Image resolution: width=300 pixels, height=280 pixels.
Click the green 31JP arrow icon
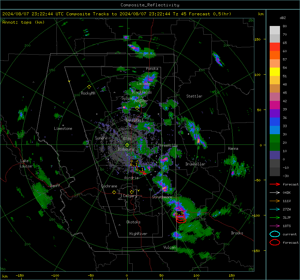tap(275, 217)
